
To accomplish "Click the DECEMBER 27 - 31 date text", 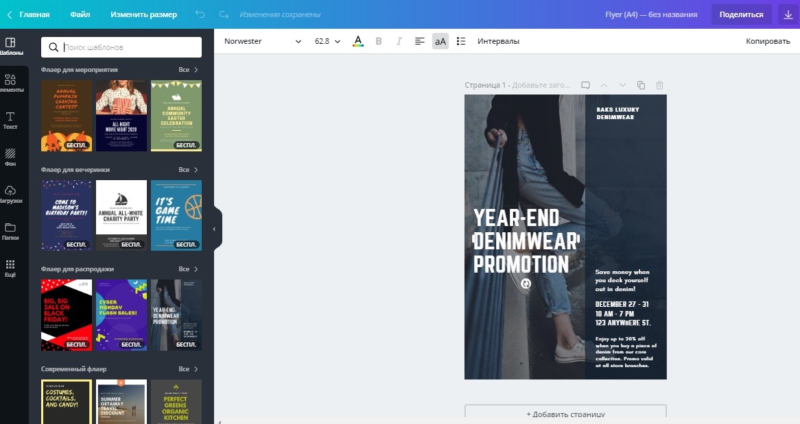I will pyautogui.click(x=622, y=304).
